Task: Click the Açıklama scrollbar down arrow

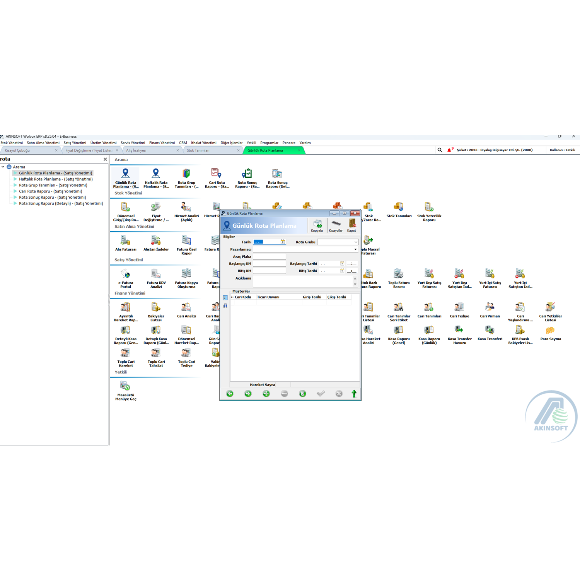Action: [x=355, y=284]
